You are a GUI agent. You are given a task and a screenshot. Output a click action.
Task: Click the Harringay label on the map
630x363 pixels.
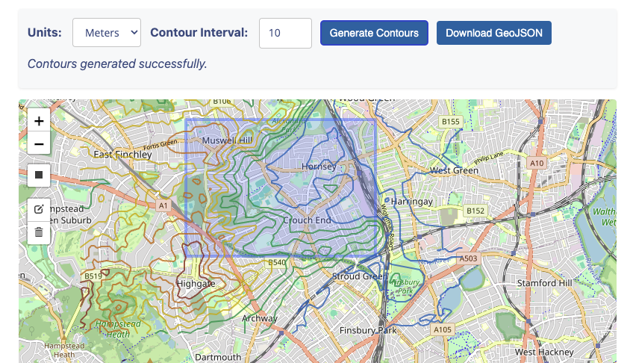coord(412,202)
